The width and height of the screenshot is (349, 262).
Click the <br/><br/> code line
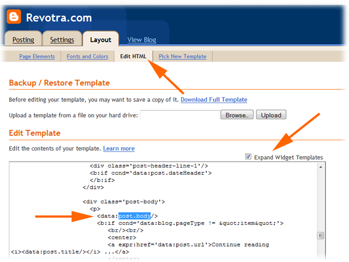pyautogui.click(x=125, y=230)
